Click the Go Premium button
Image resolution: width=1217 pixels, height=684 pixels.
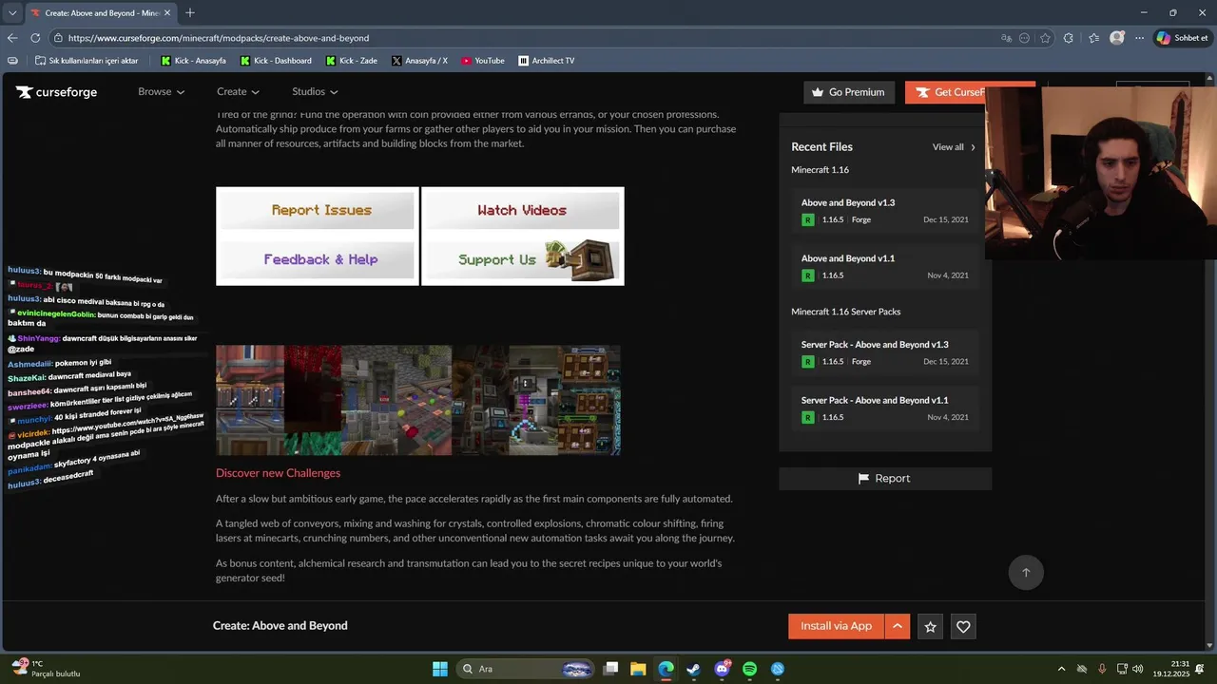click(848, 92)
